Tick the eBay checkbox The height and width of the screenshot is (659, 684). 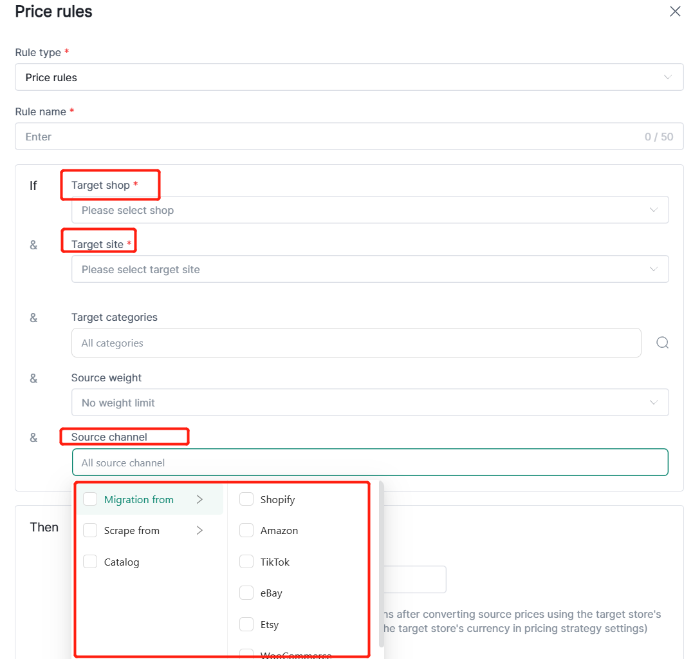[x=246, y=593]
